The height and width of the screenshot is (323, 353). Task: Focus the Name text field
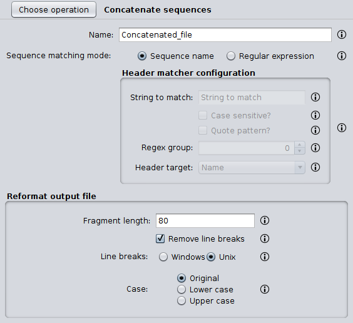tap(225, 34)
